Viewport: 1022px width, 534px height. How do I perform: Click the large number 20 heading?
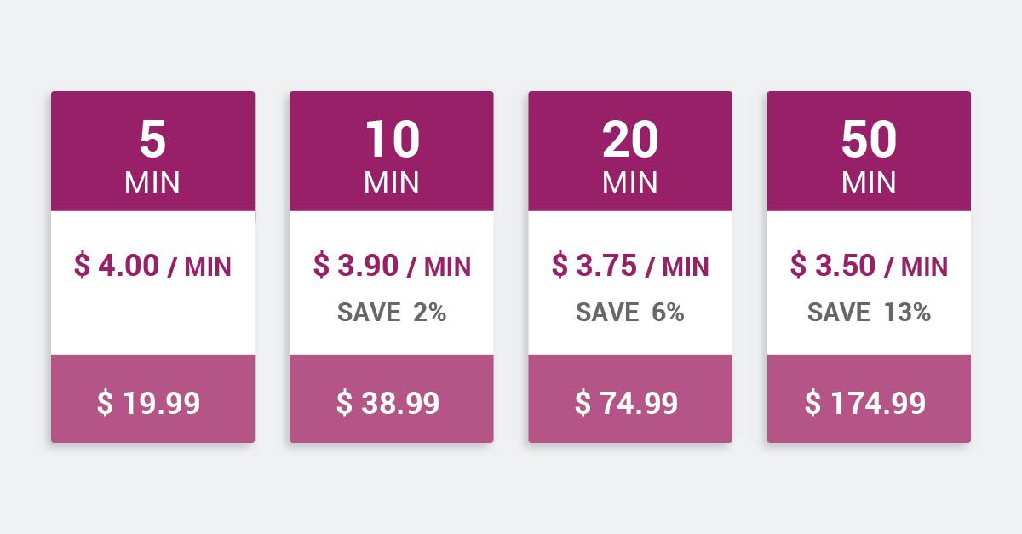[x=630, y=140]
